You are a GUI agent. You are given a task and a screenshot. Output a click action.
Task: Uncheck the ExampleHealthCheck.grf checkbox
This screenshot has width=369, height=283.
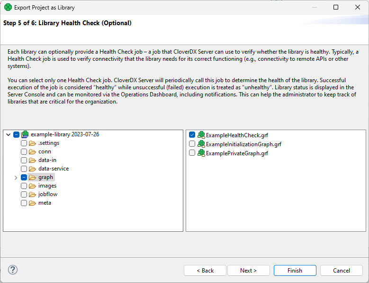tap(192, 135)
